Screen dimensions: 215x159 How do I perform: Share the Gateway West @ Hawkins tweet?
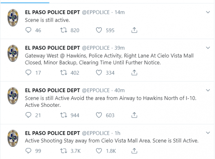click(x=134, y=73)
